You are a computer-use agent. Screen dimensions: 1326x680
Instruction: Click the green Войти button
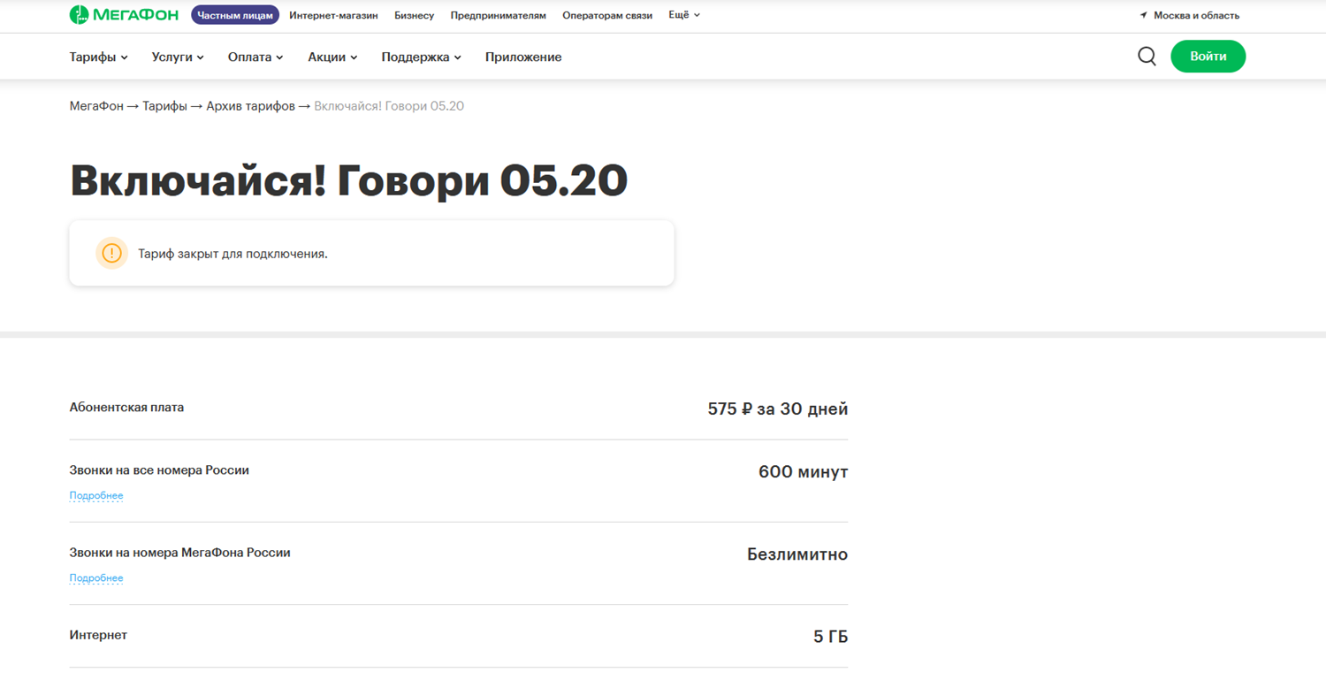click(1208, 56)
